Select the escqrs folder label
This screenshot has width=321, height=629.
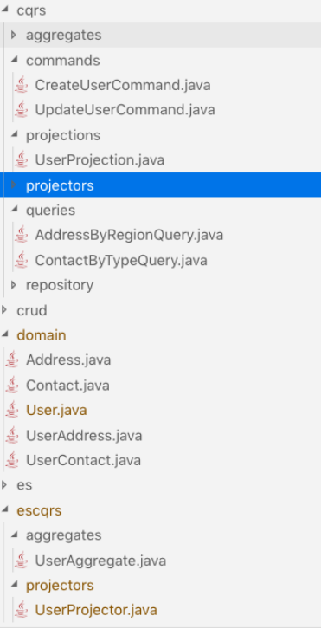(39, 510)
